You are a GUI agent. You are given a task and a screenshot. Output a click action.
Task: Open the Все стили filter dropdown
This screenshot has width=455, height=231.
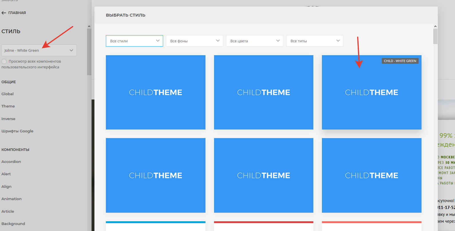coord(134,41)
